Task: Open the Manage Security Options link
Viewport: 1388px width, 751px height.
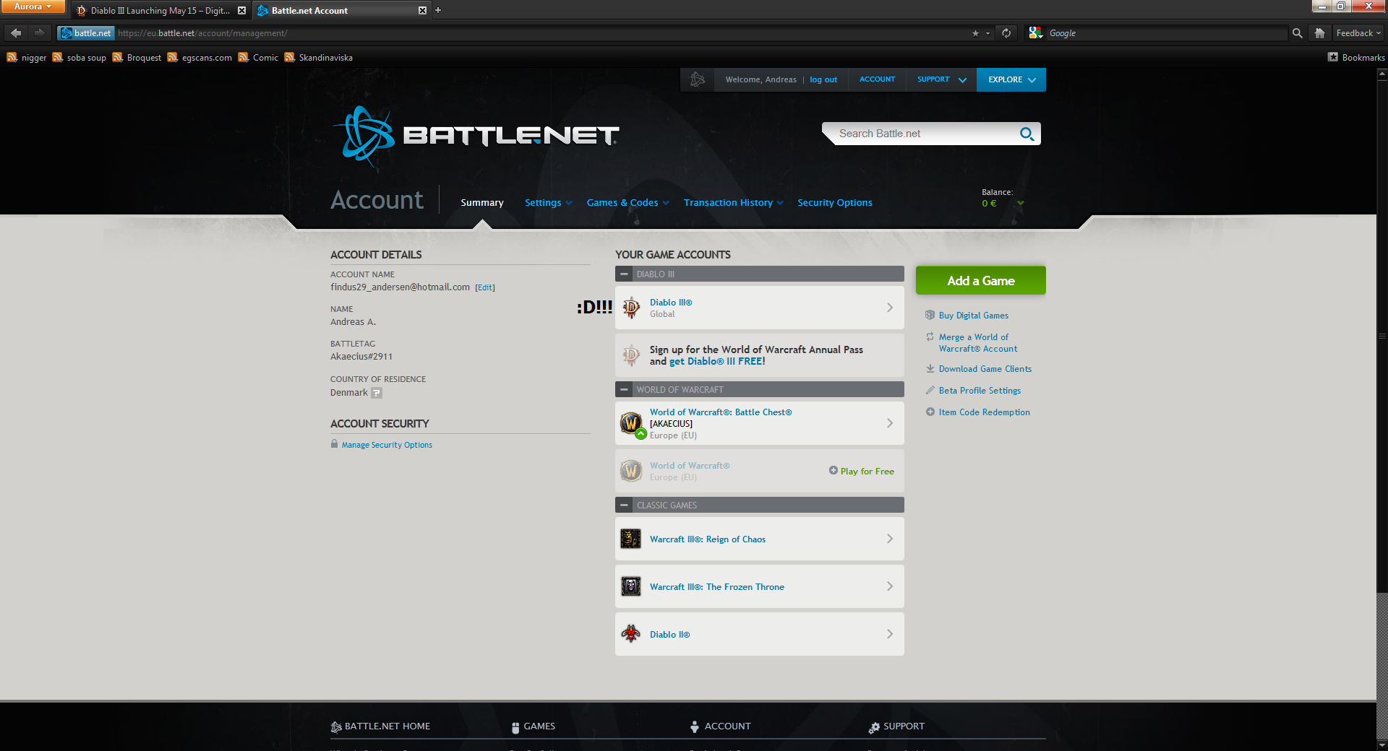Action: pyautogui.click(x=387, y=445)
